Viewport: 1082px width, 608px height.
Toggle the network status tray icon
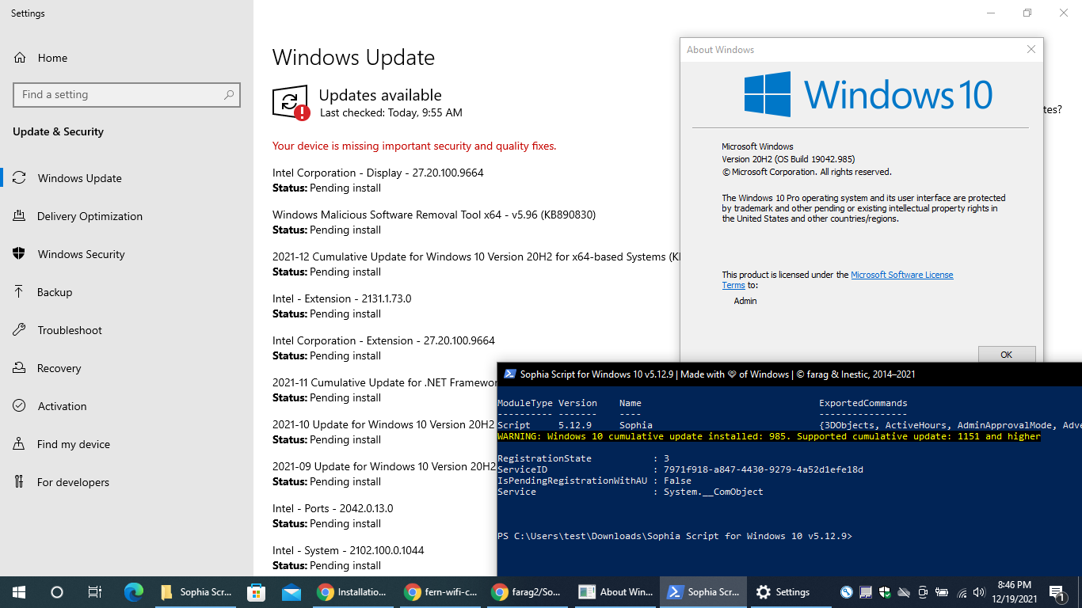(960, 591)
